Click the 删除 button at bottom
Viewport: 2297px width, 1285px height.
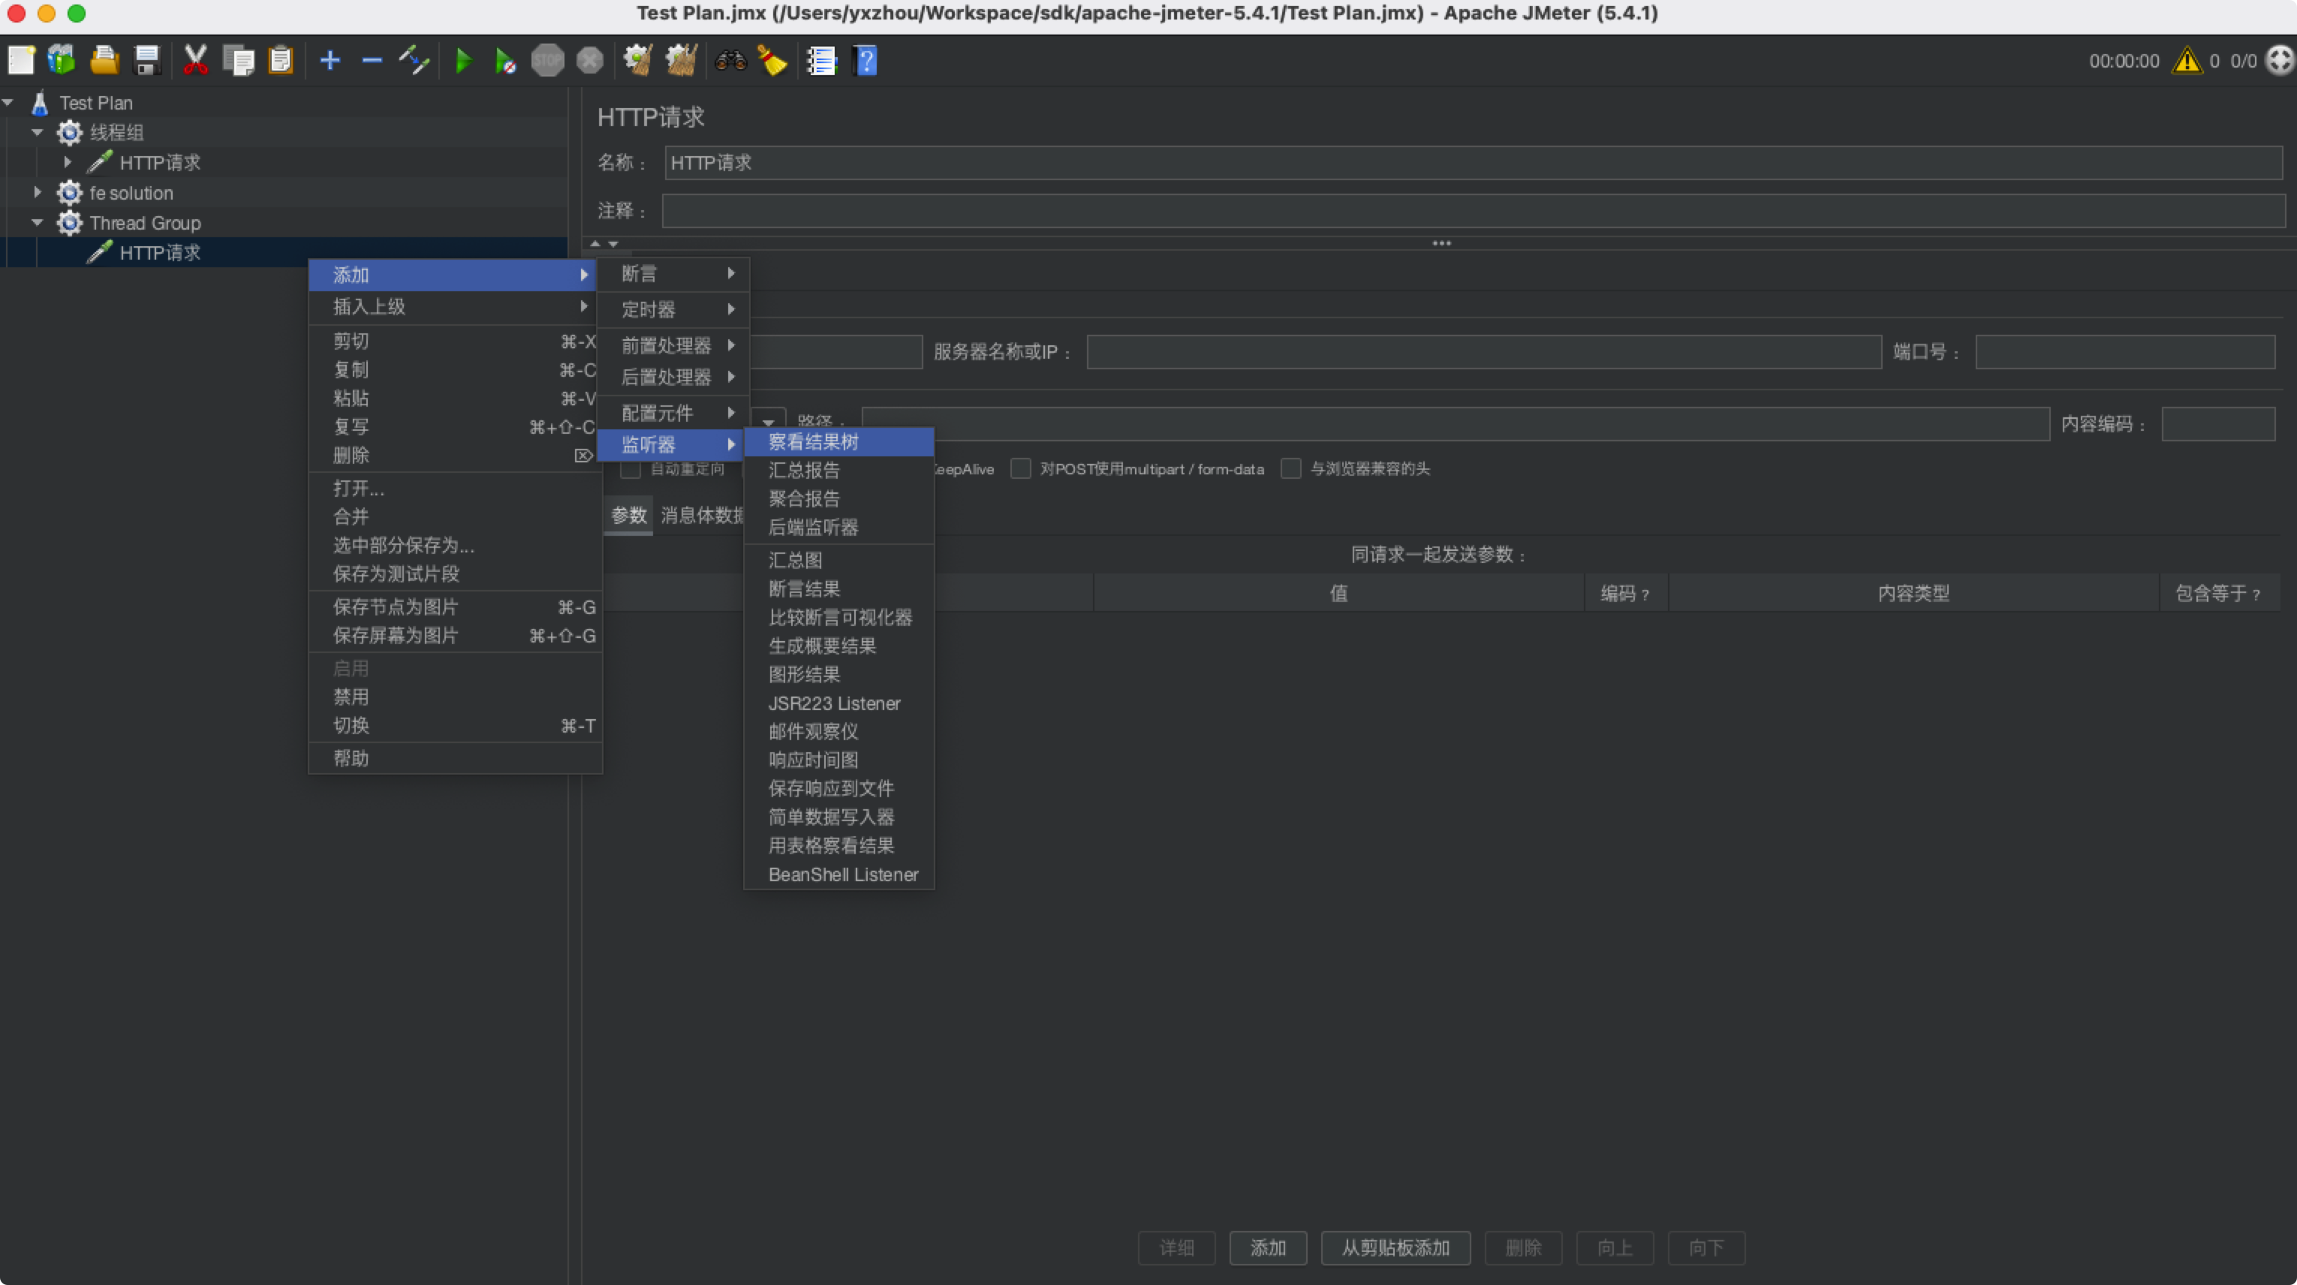pyautogui.click(x=1523, y=1248)
